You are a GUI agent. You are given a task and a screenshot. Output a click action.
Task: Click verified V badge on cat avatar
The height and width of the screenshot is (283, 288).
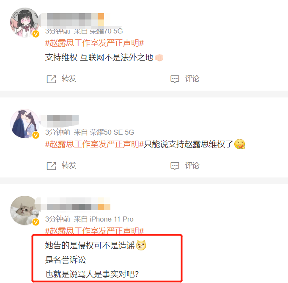[x=36, y=222]
